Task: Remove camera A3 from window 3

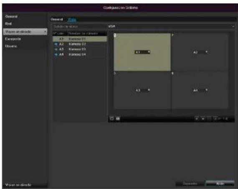Action: pos(149,90)
